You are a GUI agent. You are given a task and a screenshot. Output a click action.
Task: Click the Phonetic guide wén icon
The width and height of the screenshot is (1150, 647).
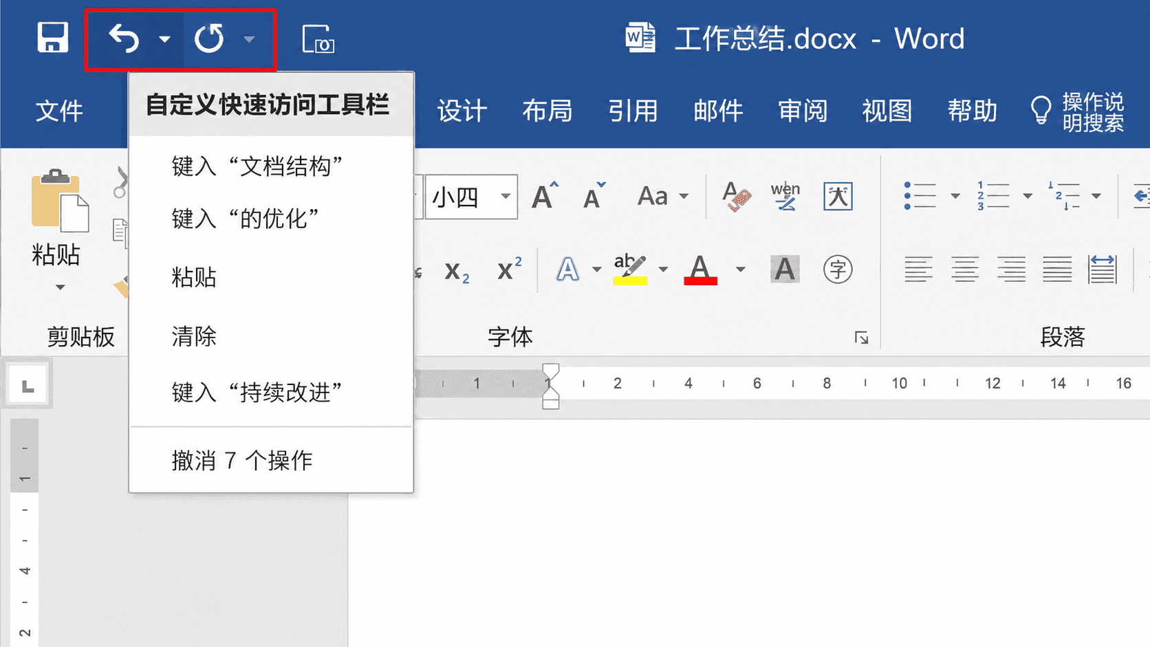pos(785,197)
